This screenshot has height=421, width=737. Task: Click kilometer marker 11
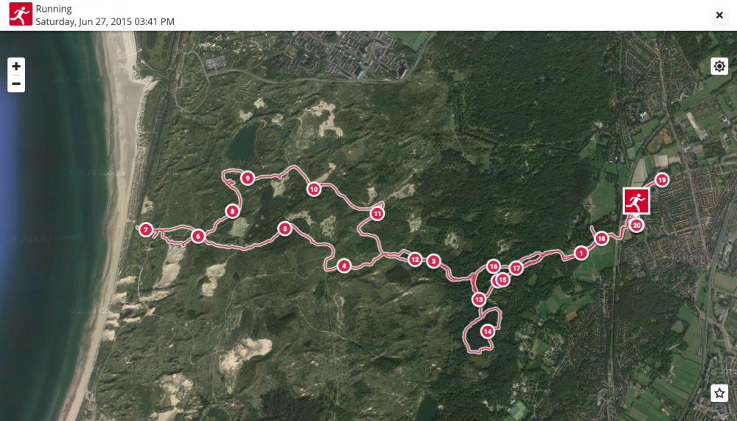pos(377,214)
